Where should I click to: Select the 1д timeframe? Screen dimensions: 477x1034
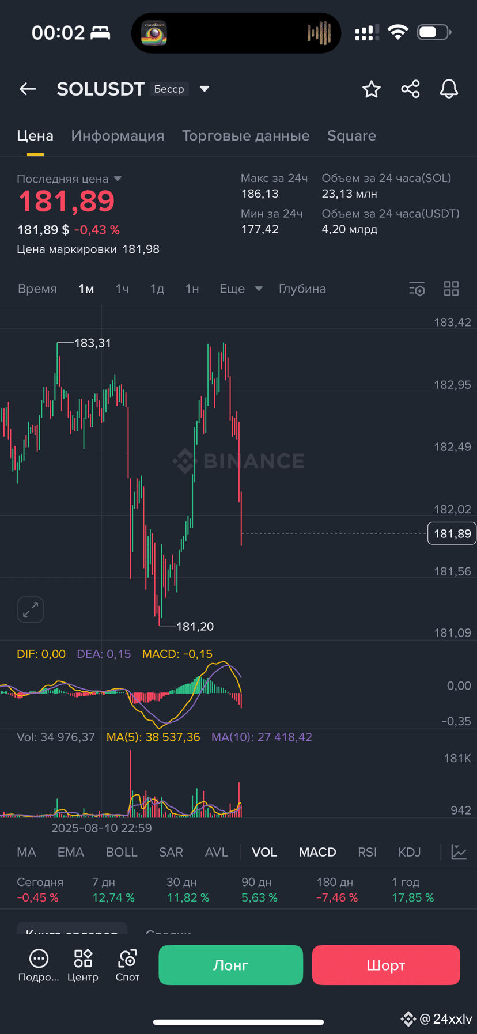157,289
